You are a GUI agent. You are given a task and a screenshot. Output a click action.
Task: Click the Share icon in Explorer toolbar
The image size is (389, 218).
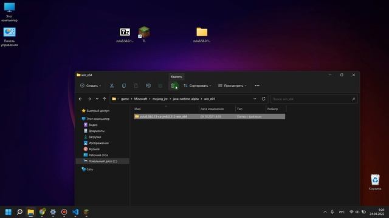click(x=160, y=86)
